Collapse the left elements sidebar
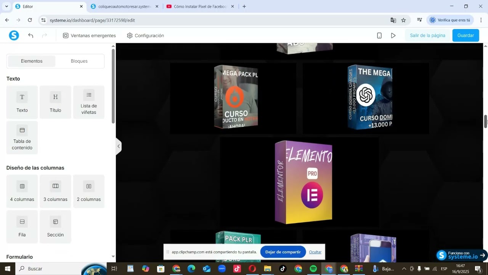 coord(119,146)
